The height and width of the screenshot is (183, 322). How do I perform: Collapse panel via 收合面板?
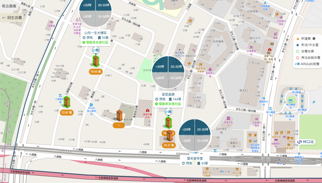(x=9, y=5)
